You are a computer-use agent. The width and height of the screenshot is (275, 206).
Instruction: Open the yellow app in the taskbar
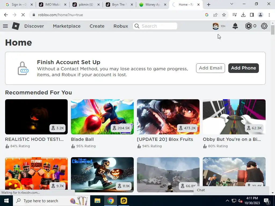124,201
